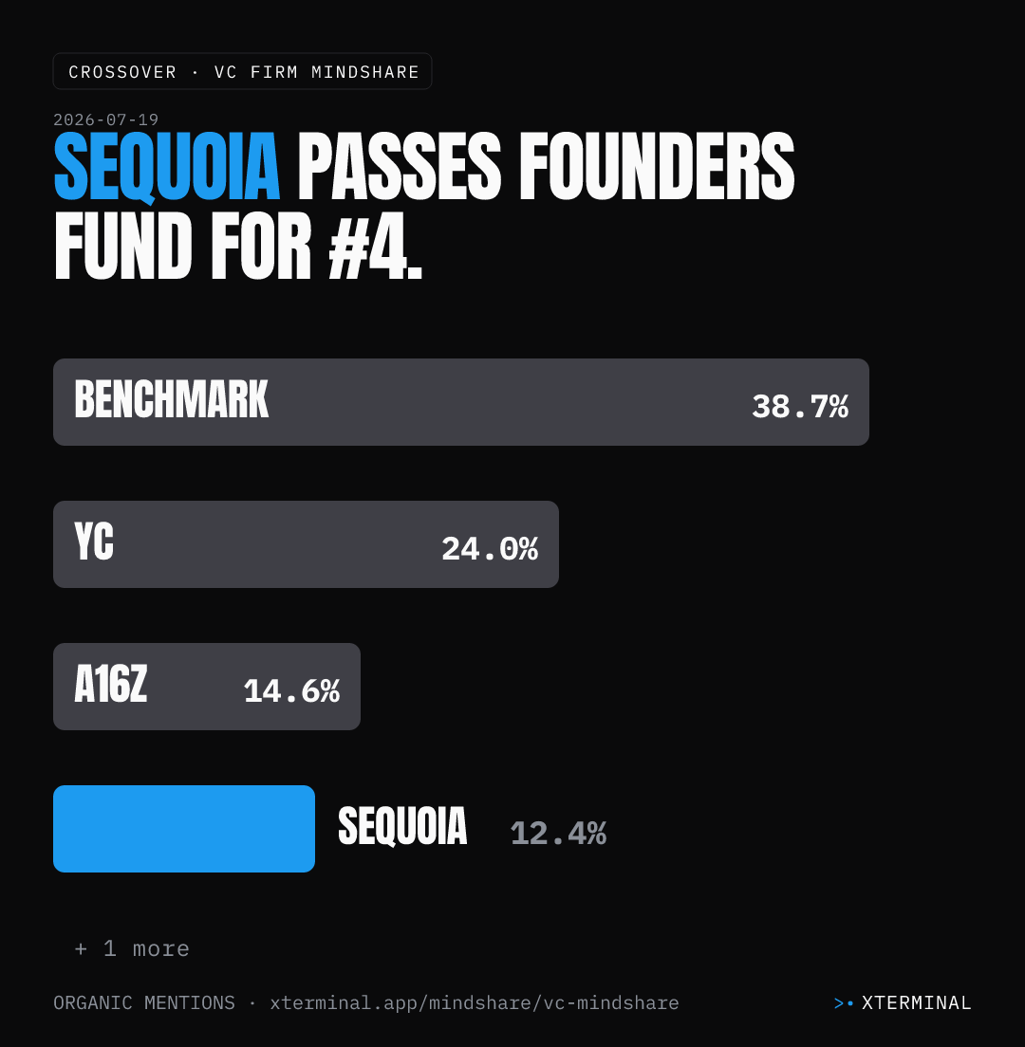The width and height of the screenshot is (1025, 1047).
Task: Open the xterminal.app/mindshare/vc-mindshare link
Action: click(x=475, y=1003)
